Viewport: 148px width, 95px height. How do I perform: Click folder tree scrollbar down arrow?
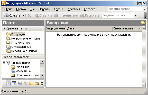pyautogui.click(x=42, y=75)
